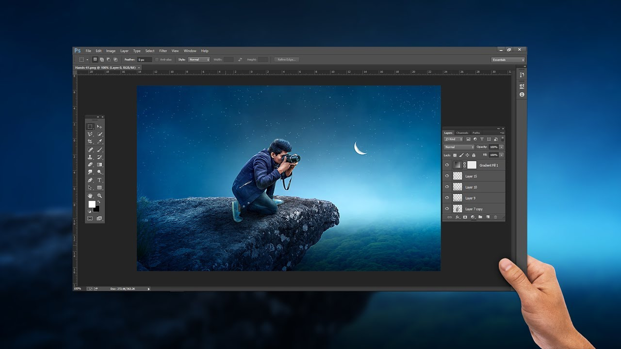Select the Zoom tool in toolbox
621x349 pixels.
[99, 195]
